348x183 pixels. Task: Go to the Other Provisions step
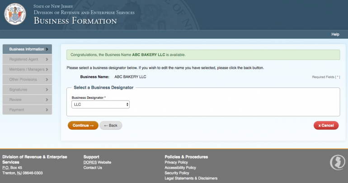(24, 79)
